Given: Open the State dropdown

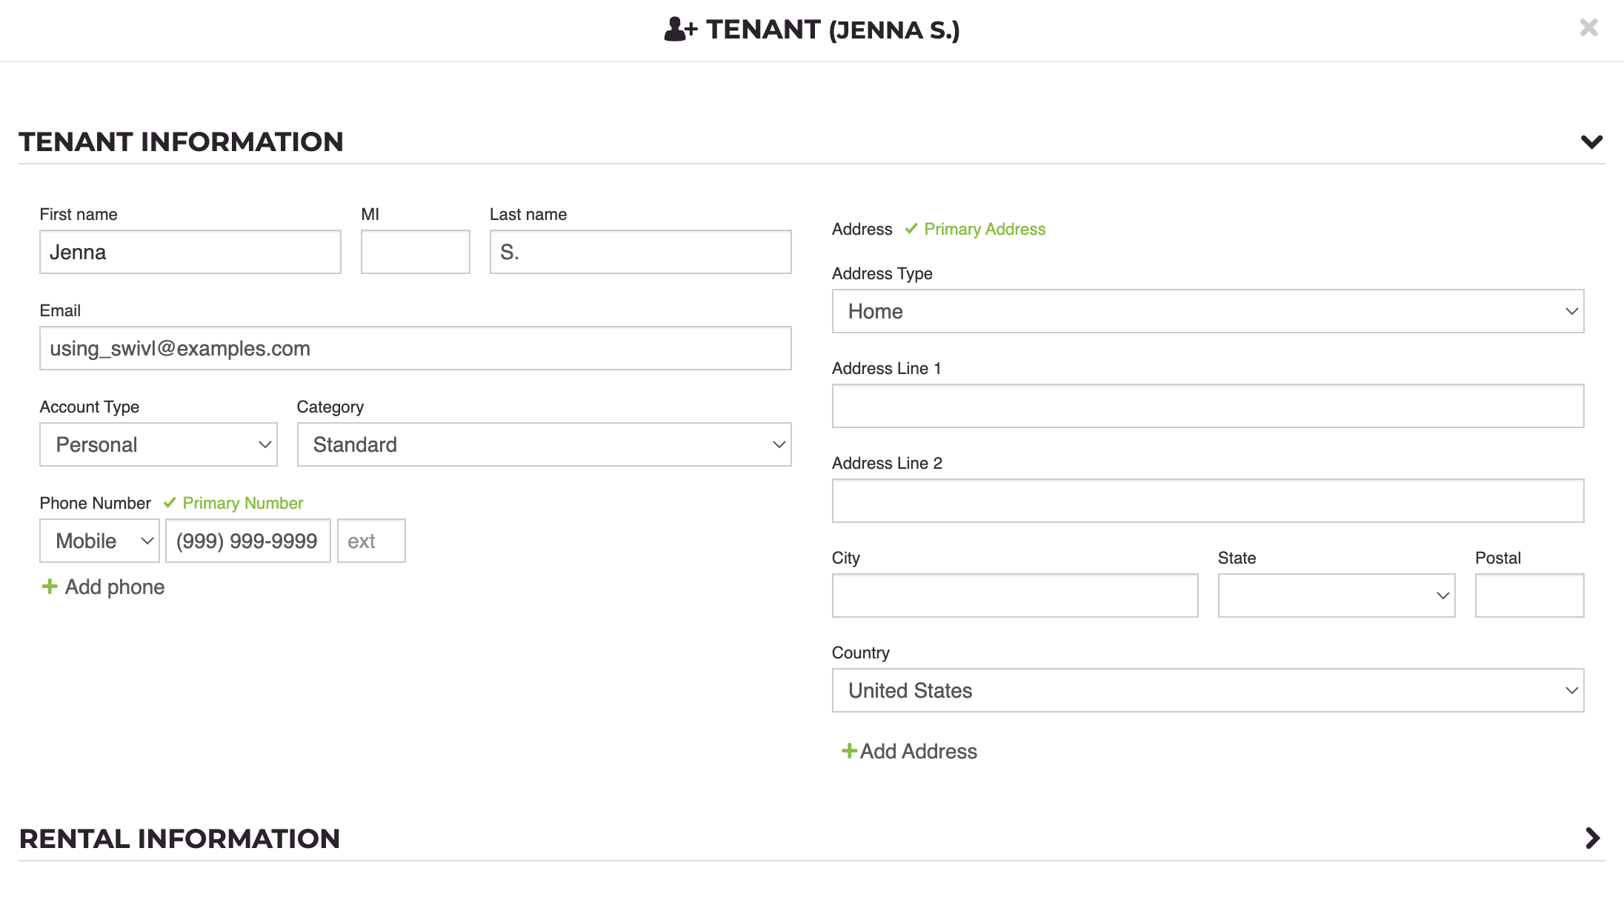Looking at the screenshot, I should [x=1336, y=595].
